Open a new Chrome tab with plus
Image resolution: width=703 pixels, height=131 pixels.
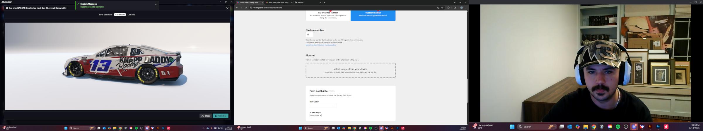pos(325,2)
